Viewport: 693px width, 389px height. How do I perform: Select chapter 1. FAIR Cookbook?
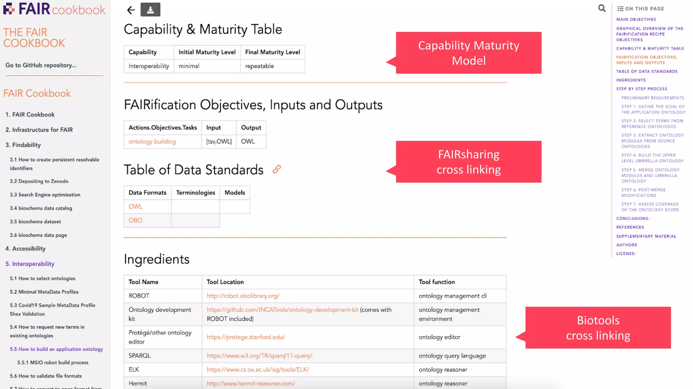tap(30, 114)
